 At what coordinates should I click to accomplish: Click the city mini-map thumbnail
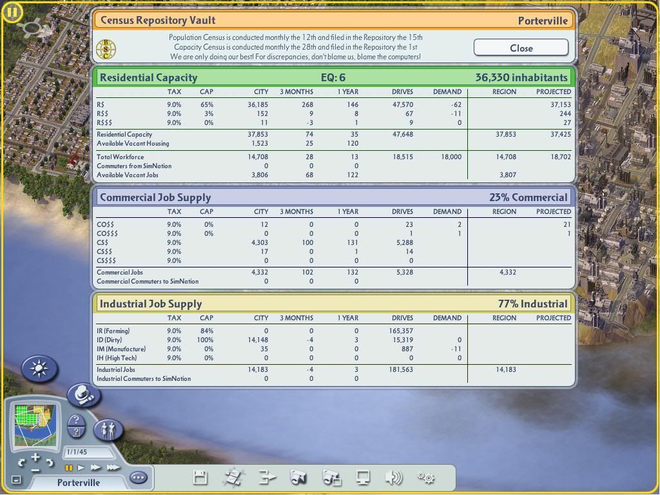pyautogui.click(x=35, y=425)
